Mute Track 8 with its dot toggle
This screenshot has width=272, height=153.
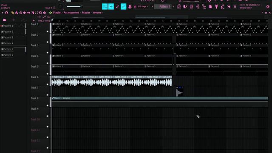click(48, 105)
